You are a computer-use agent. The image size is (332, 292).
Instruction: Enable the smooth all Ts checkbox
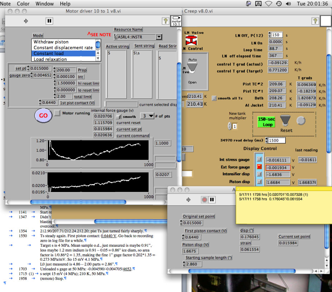point(214,98)
